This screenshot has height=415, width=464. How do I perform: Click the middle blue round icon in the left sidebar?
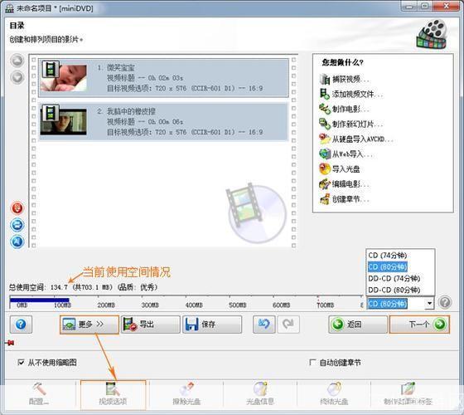17,225
